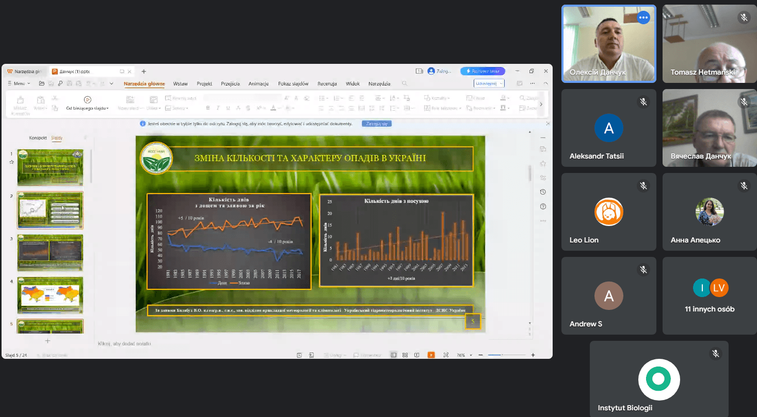The height and width of the screenshot is (417, 757).
Task: Click the Zalog... sign-in text in title bar
Action: pyautogui.click(x=444, y=72)
